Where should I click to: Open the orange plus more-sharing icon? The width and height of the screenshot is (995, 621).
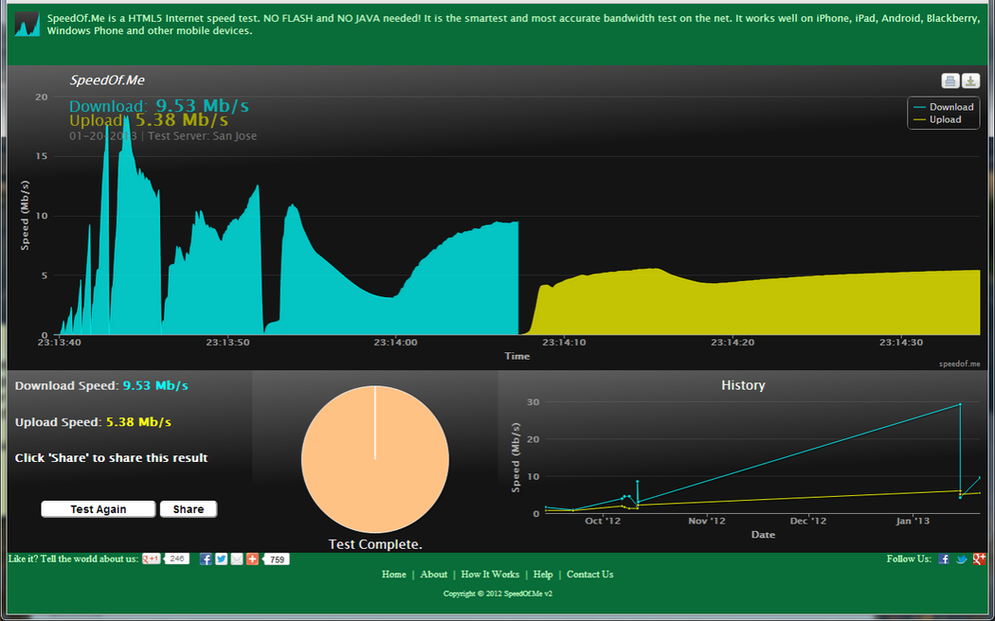[252, 559]
